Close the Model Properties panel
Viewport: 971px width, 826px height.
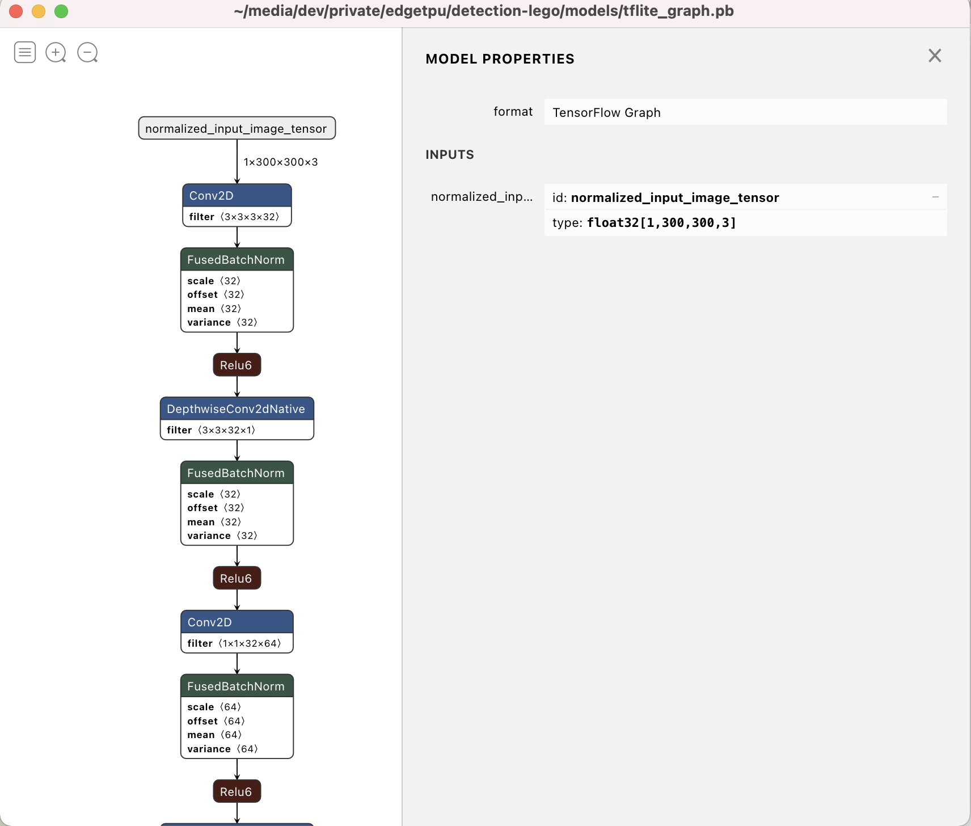point(935,56)
